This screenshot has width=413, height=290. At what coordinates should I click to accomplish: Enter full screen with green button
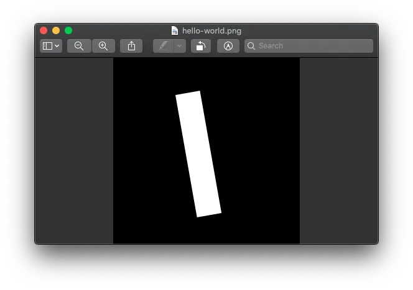point(68,30)
